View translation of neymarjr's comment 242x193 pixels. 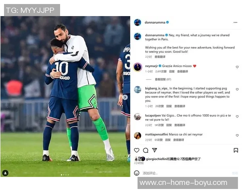pos(182,72)
